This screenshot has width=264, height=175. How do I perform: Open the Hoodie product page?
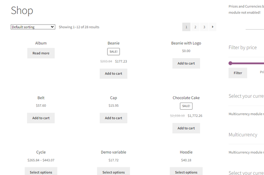[x=186, y=152]
